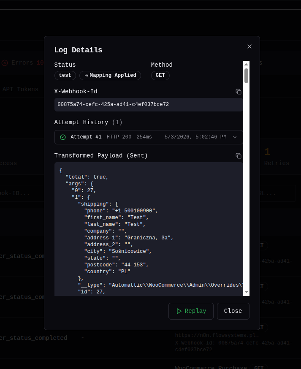Screen dimensions: 301x369
Task: Click the 5/3/2026, 5:02:46 PM timestamp
Action: [x=195, y=137]
